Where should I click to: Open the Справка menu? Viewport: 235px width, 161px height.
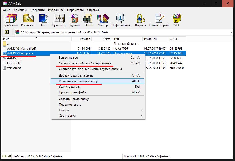click(93, 10)
